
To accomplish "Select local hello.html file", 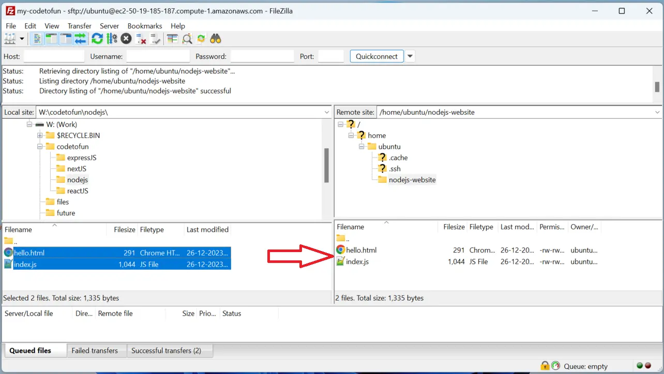I will pos(116,253).
